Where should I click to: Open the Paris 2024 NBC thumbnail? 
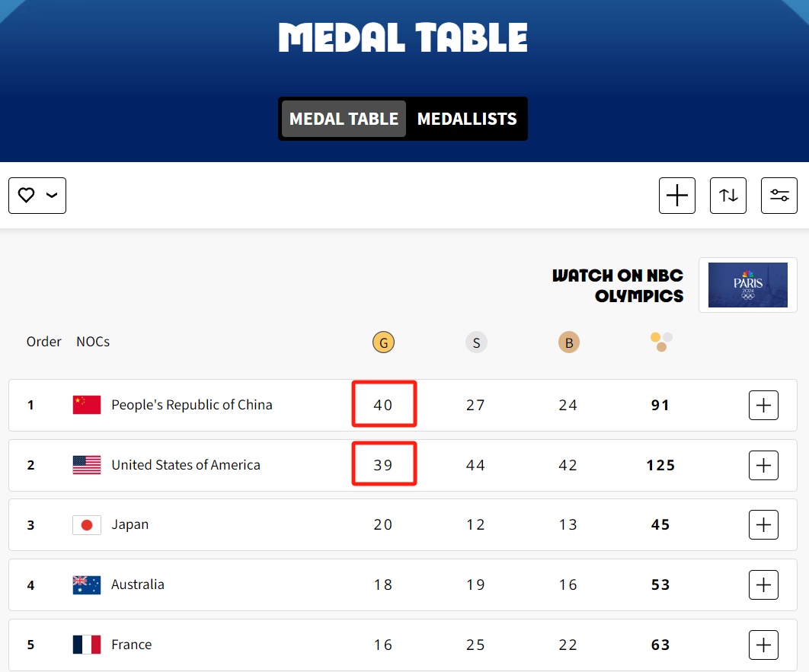click(x=747, y=285)
